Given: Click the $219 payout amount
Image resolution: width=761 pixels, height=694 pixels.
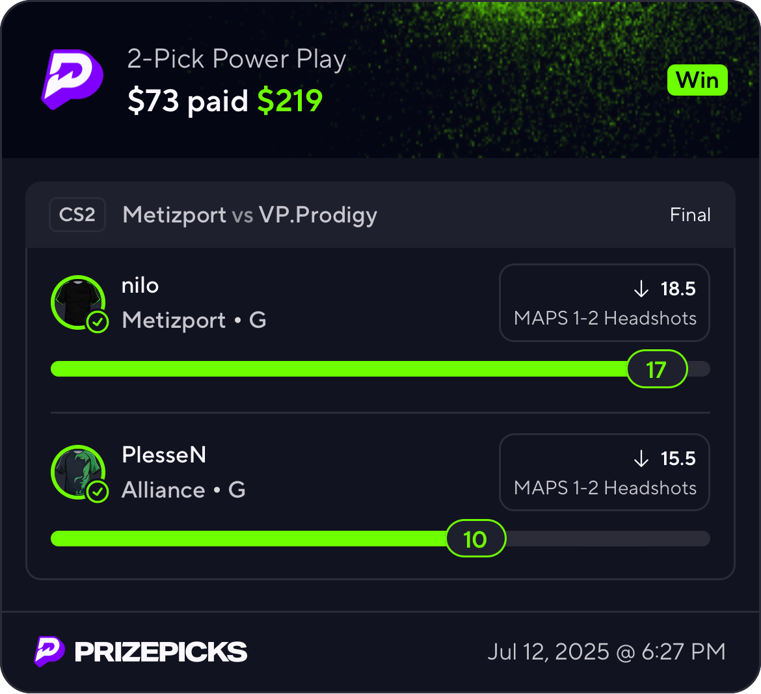Looking at the screenshot, I should (x=290, y=101).
